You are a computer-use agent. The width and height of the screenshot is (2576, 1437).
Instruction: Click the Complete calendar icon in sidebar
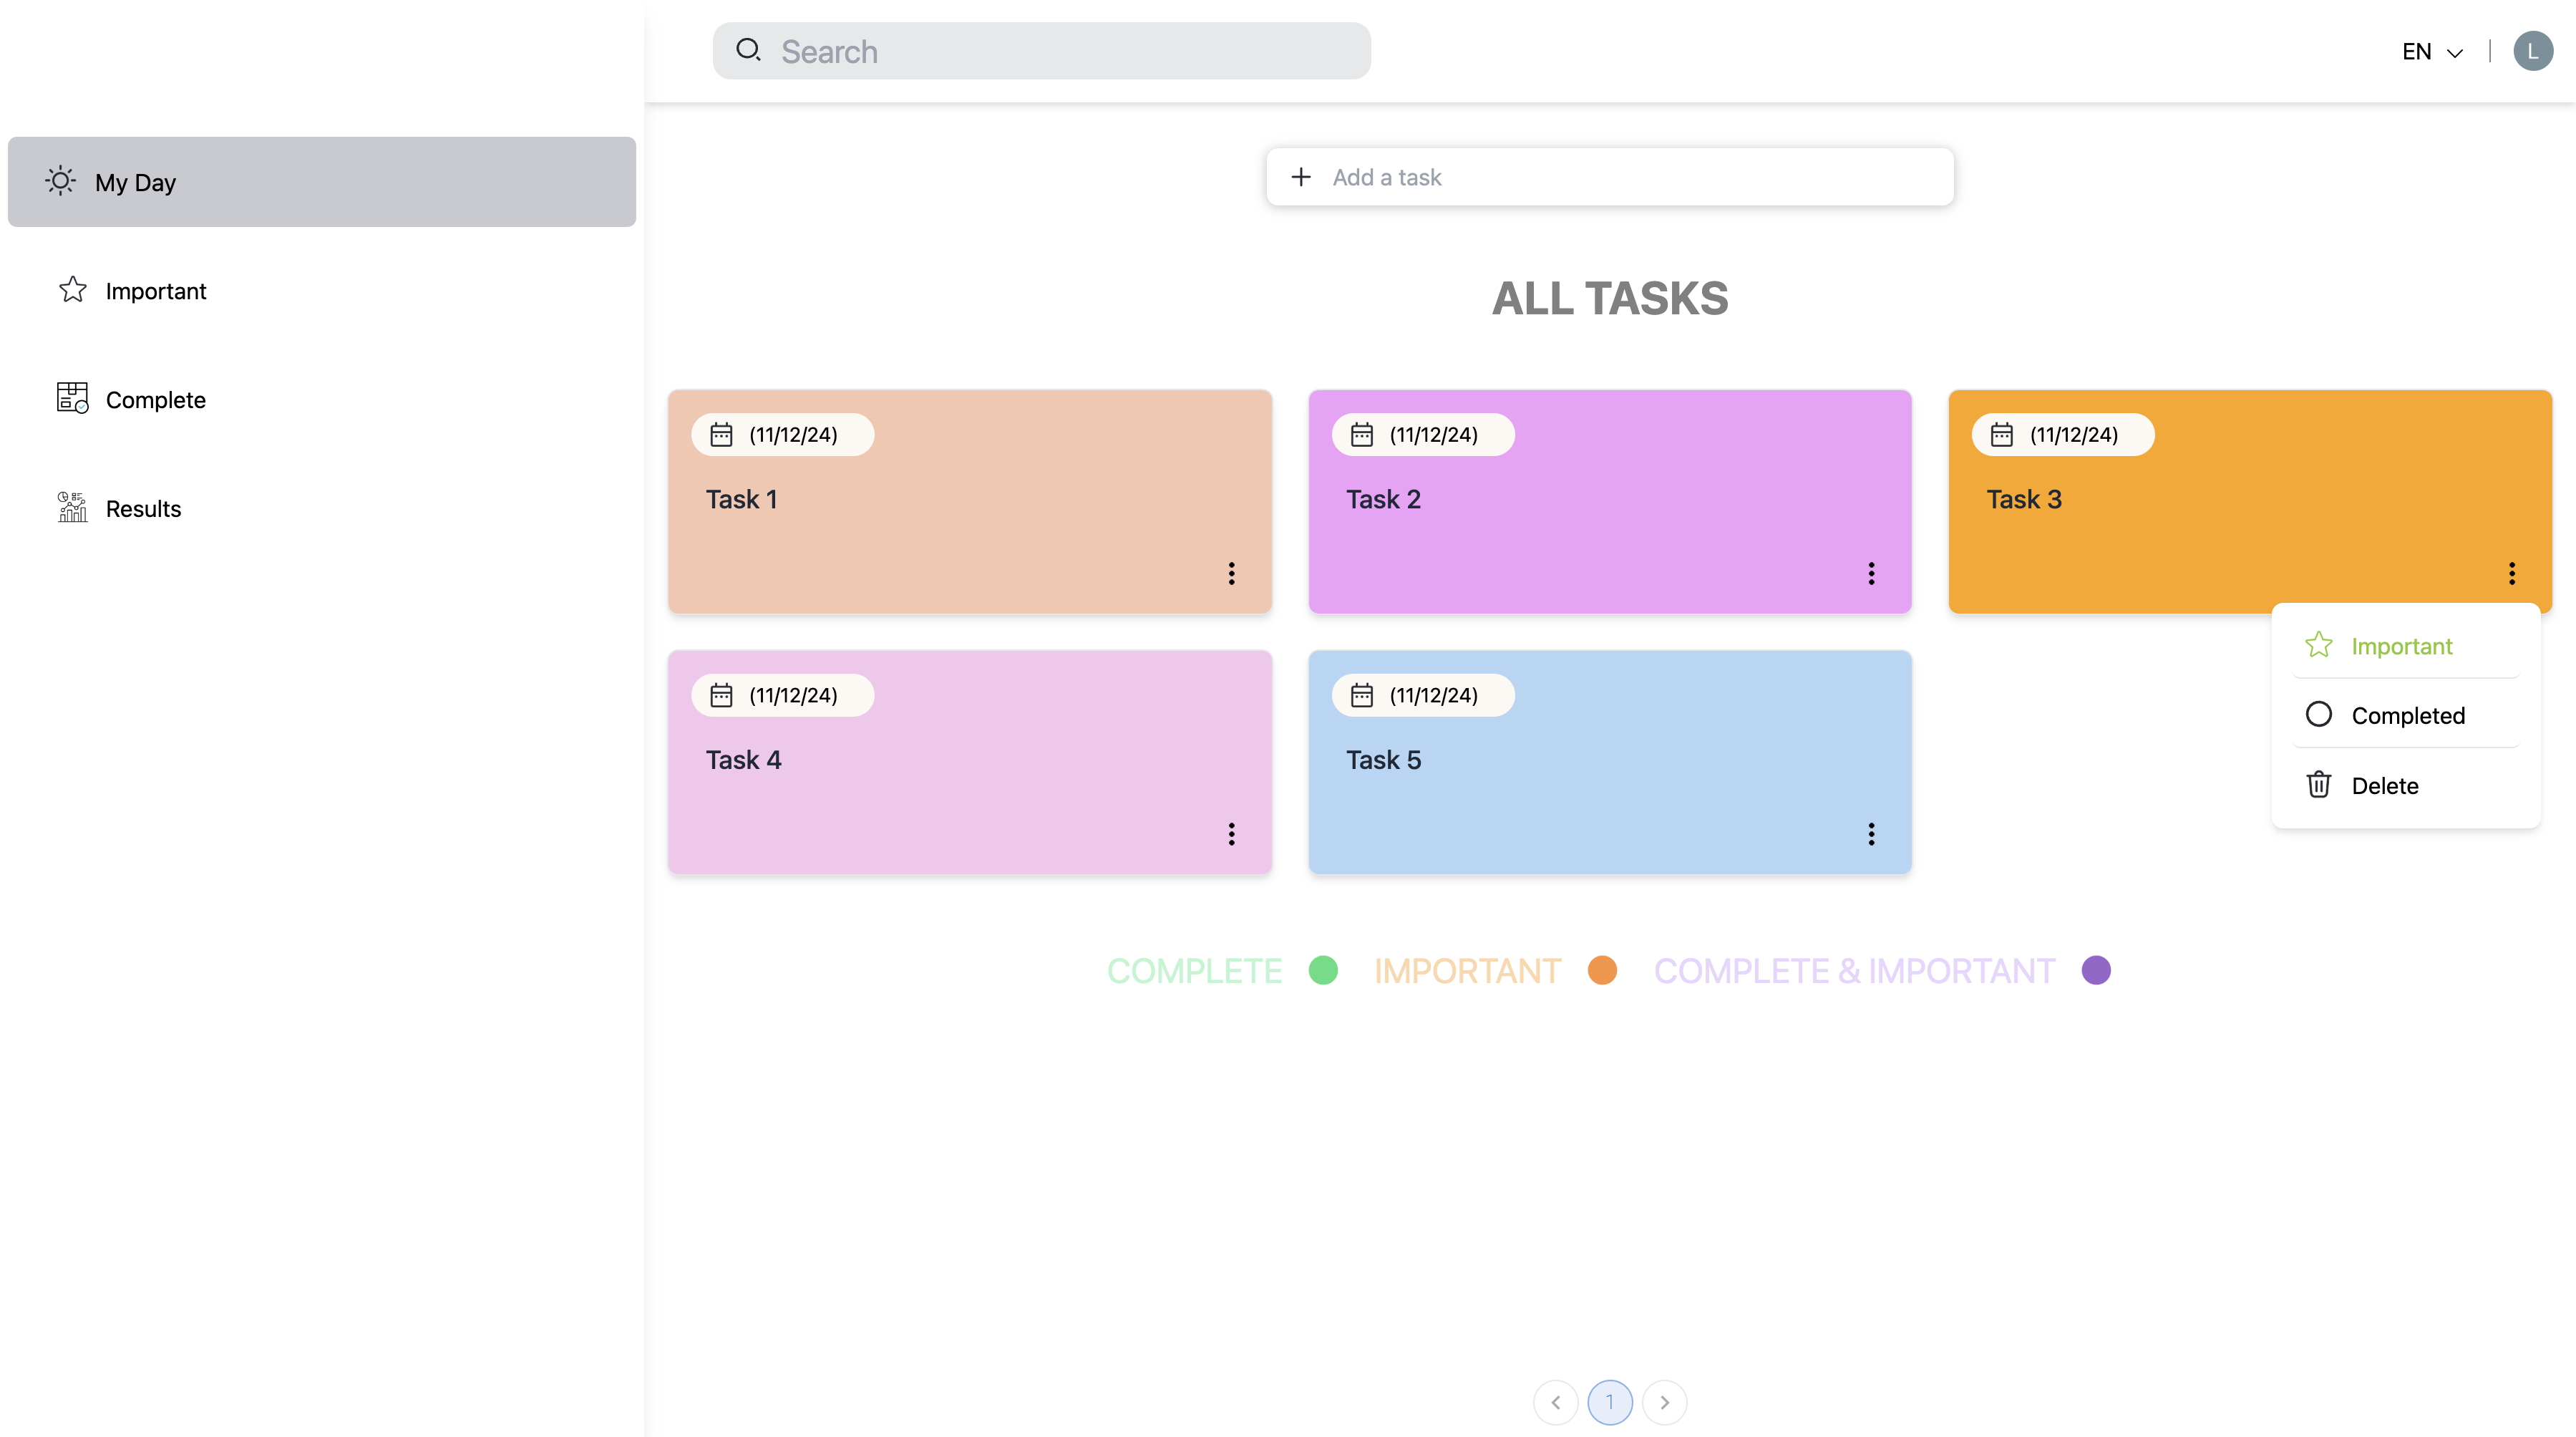click(71, 398)
